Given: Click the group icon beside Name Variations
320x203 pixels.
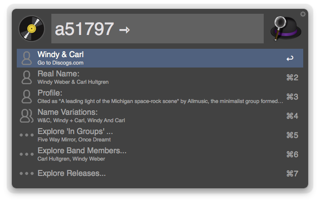Looking at the screenshot, I should [x=26, y=116].
